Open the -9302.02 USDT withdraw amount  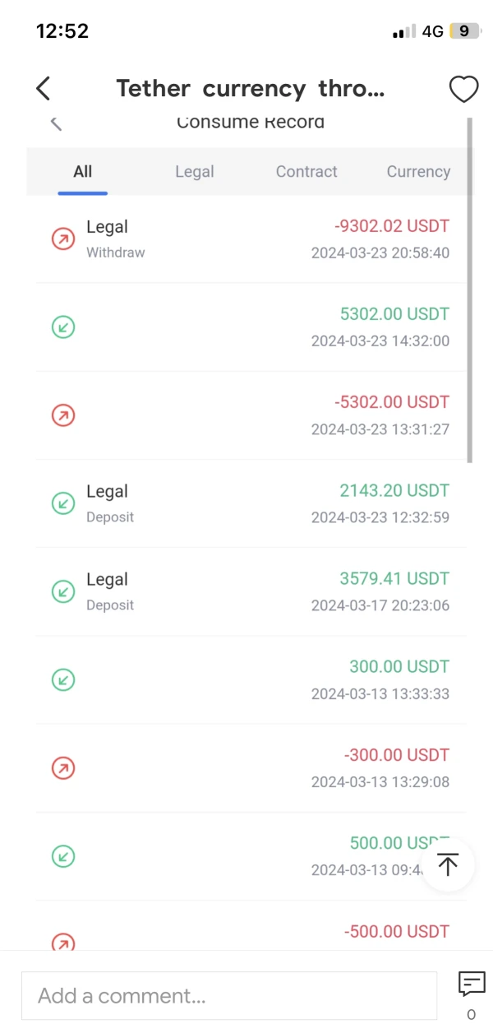click(x=392, y=226)
